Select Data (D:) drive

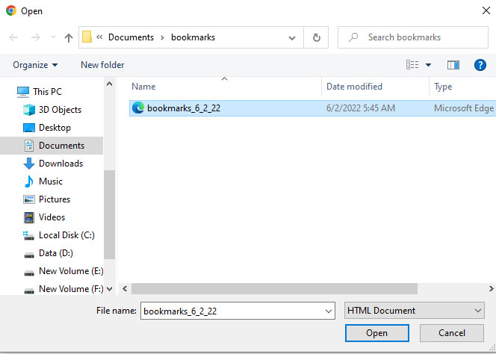coord(56,253)
